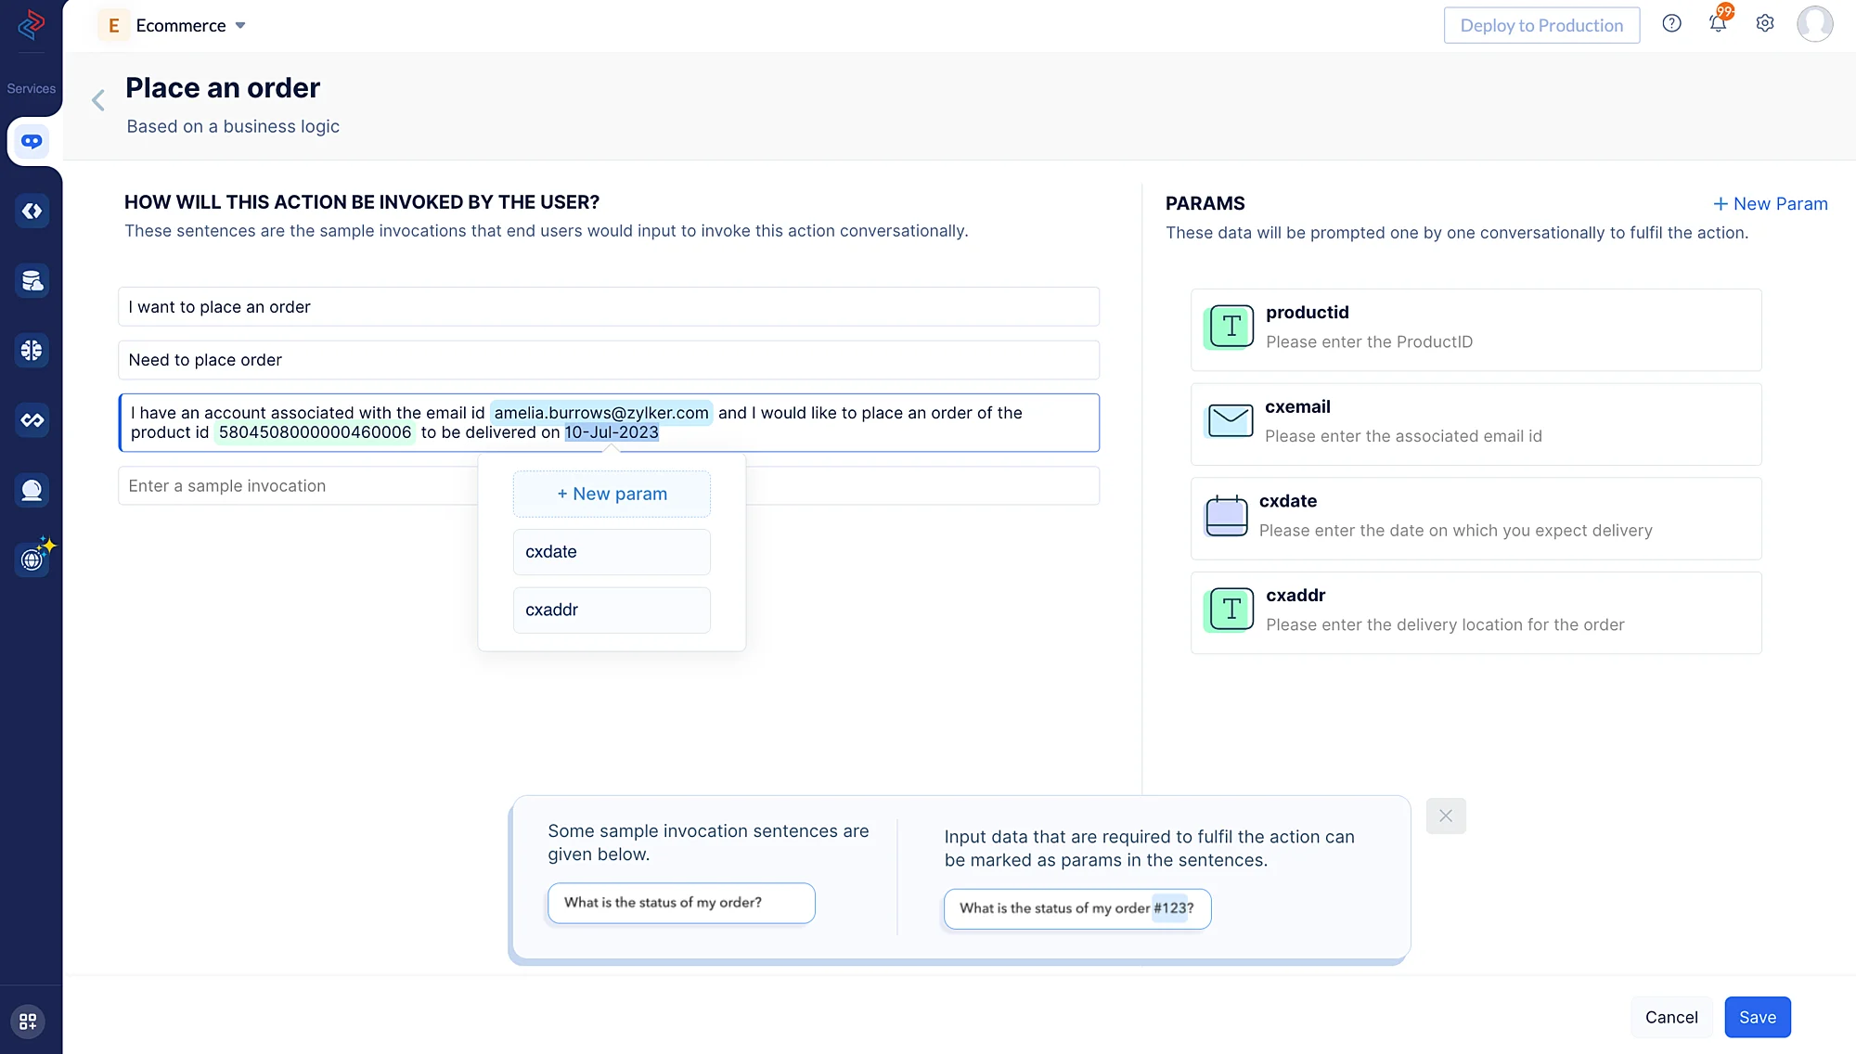Open the notifications bell icon
1856x1054 pixels.
1718,24
